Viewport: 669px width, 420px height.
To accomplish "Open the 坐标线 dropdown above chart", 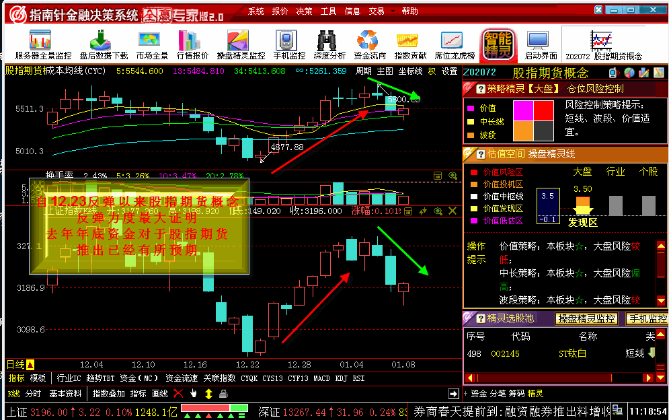I will point(410,71).
